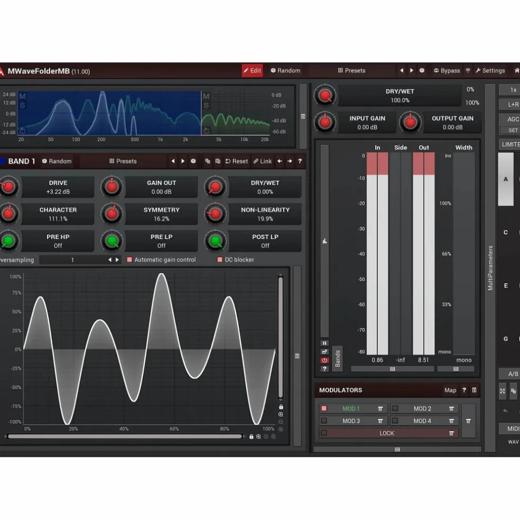Click the CHARACTER value field
Image resolution: width=520 pixels, height=520 pixels.
pyautogui.click(x=58, y=214)
